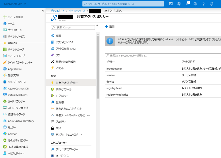Open the iothubowner policy row

163,69
